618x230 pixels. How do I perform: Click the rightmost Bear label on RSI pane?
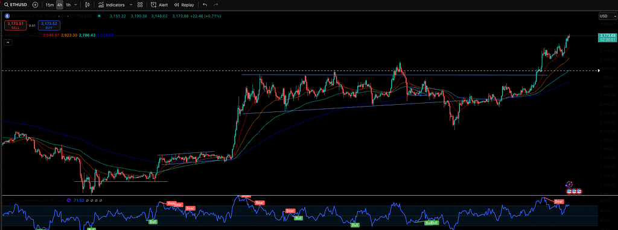coord(558,202)
